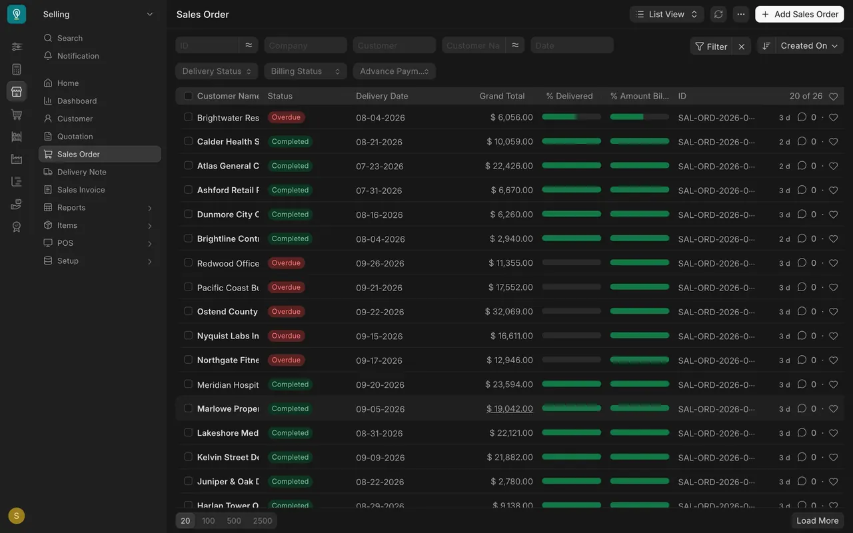Open the Delivery Status filter dropdown
Viewport: 853px width, 533px height.
[217, 71]
